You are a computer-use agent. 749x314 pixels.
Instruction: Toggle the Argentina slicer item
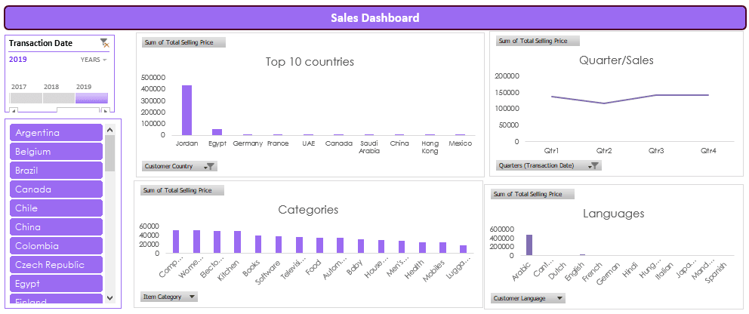coord(56,133)
